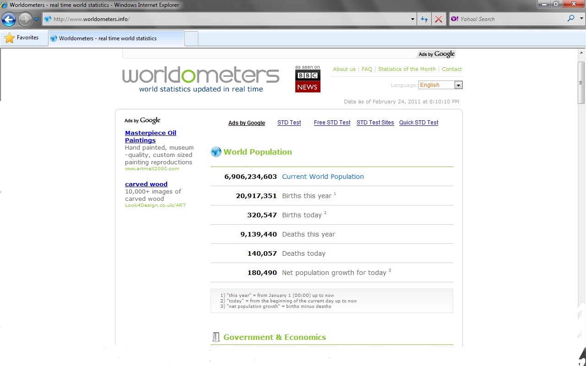Click the 140,057 deaths today value
This screenshot has height=366, width=586.
(x=262, y=253)
